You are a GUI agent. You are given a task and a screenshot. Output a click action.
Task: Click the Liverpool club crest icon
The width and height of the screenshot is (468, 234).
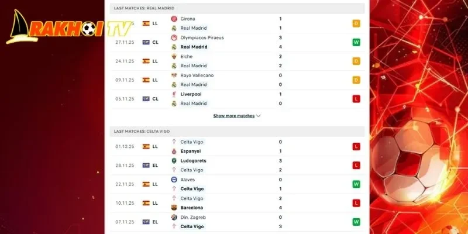(174, 94)
